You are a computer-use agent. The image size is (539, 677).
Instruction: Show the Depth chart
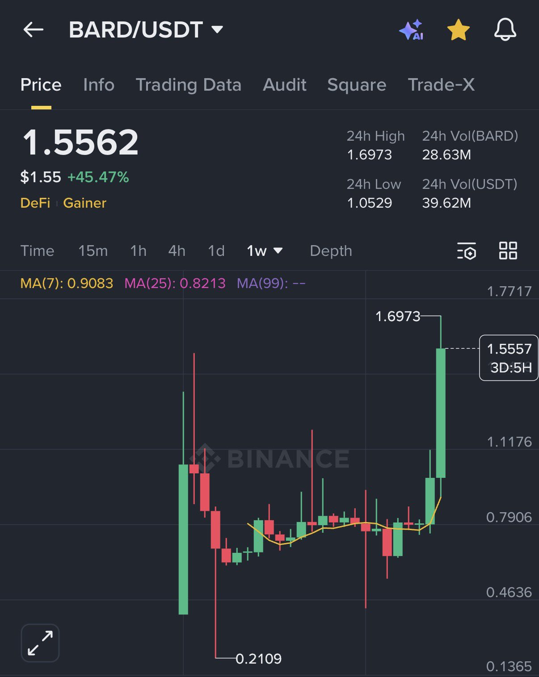[x=331, y=251]
